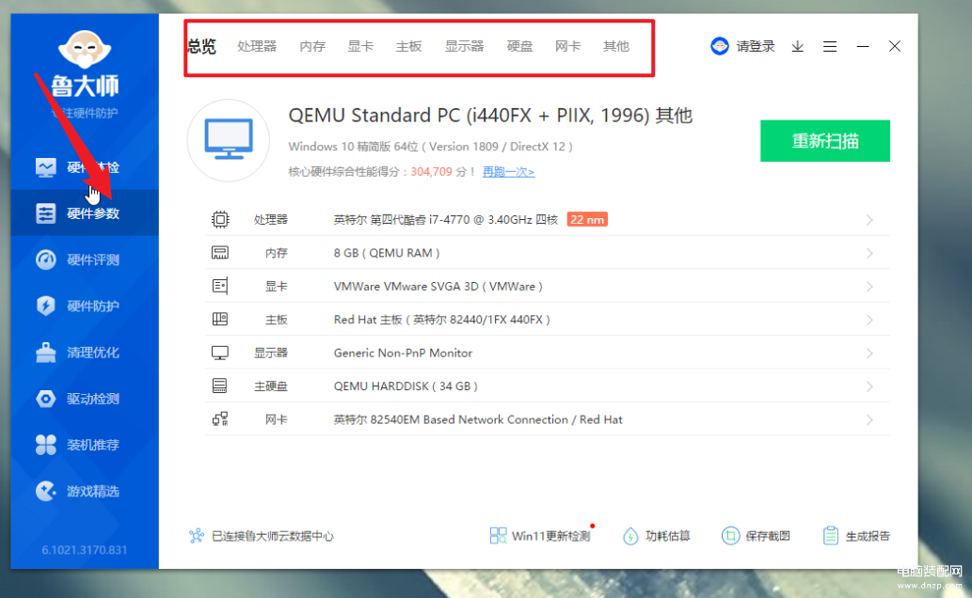Open 硬件评测 in the sidebar

(85, 260)
